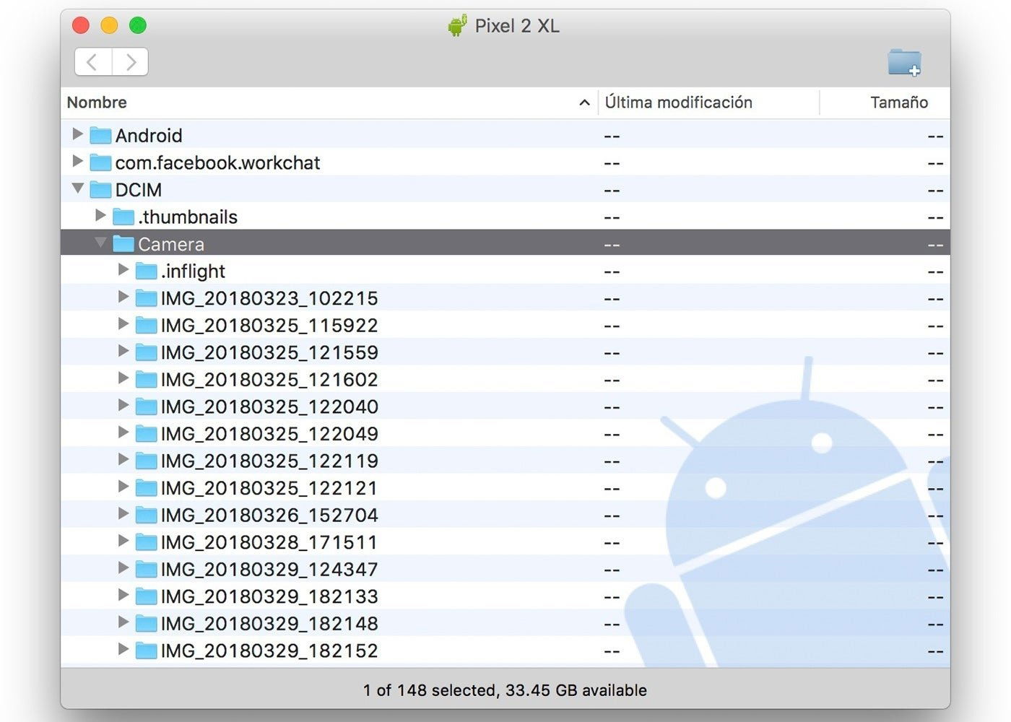Maximize the window with green button

tap(138, 26)
